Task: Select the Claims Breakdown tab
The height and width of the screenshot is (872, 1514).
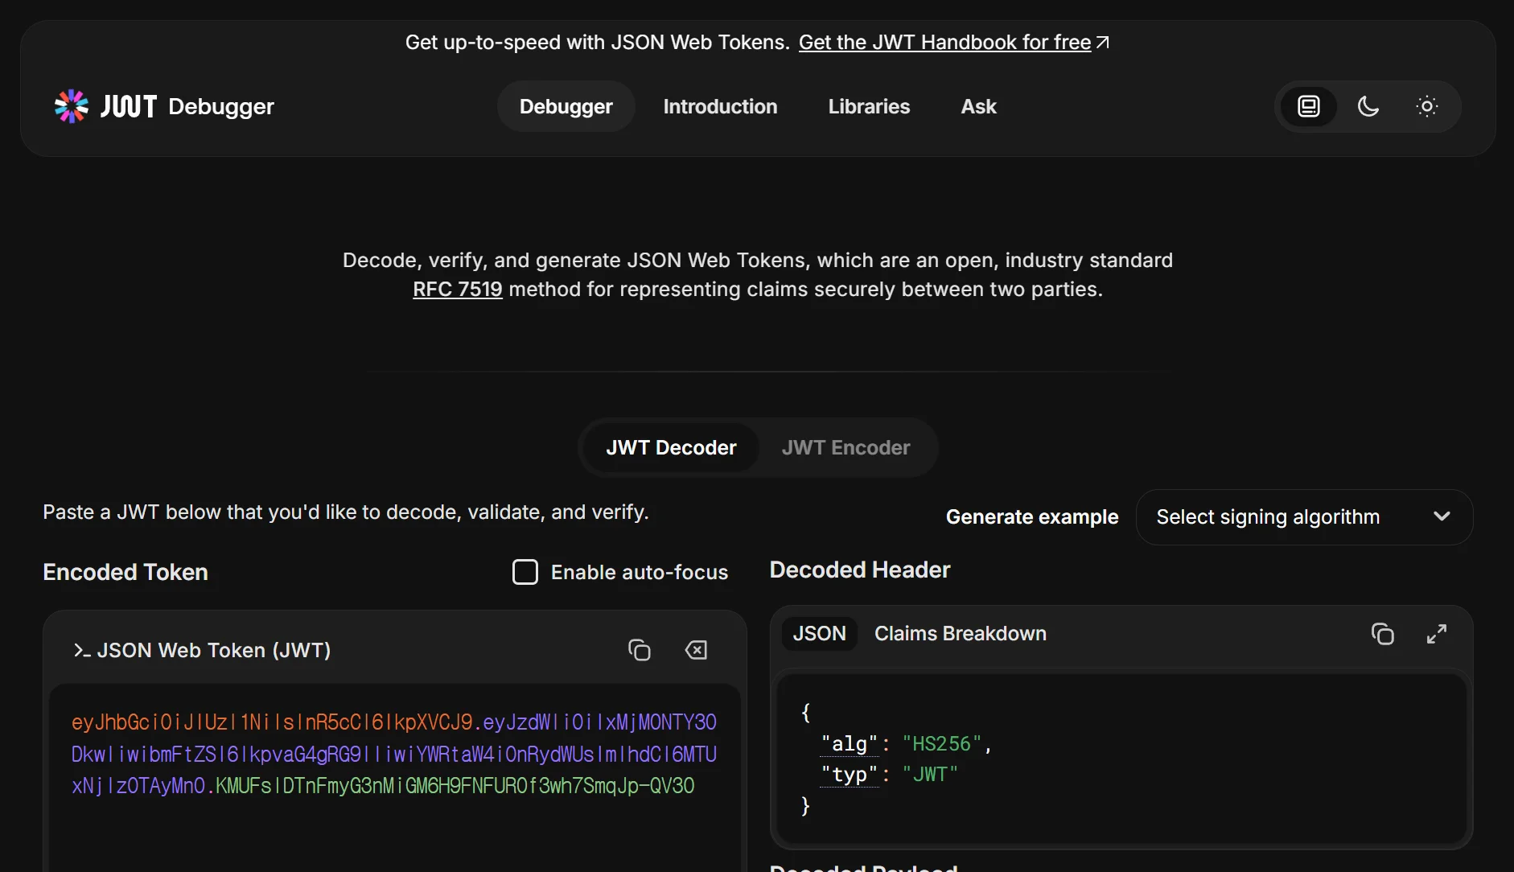Action: pyautogui.click(x=961, y=634)
